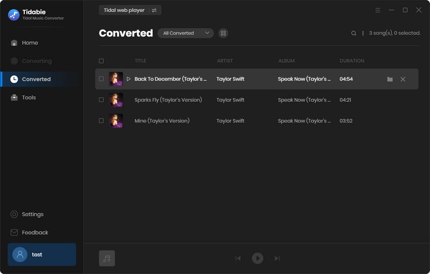Skip to next track button
This screenshot has width=430, height=274.
[x=277, y=258]
